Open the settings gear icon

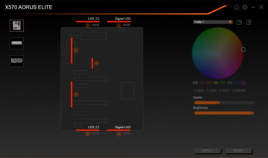click(x=245, y=7)
